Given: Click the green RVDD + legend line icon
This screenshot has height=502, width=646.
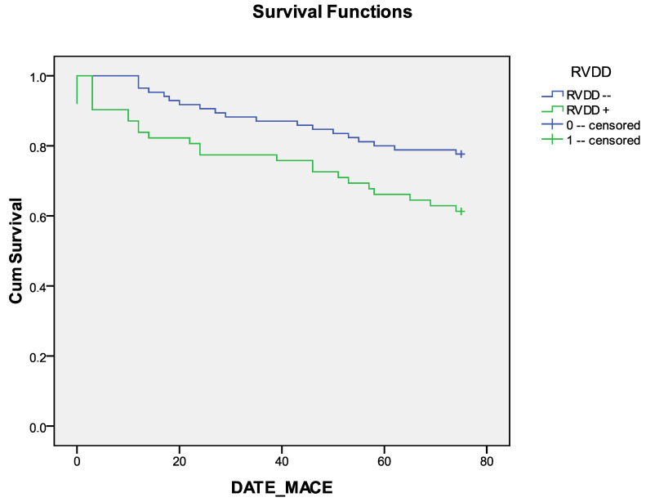Looking at the screenshot, I should tap(552, 110).
